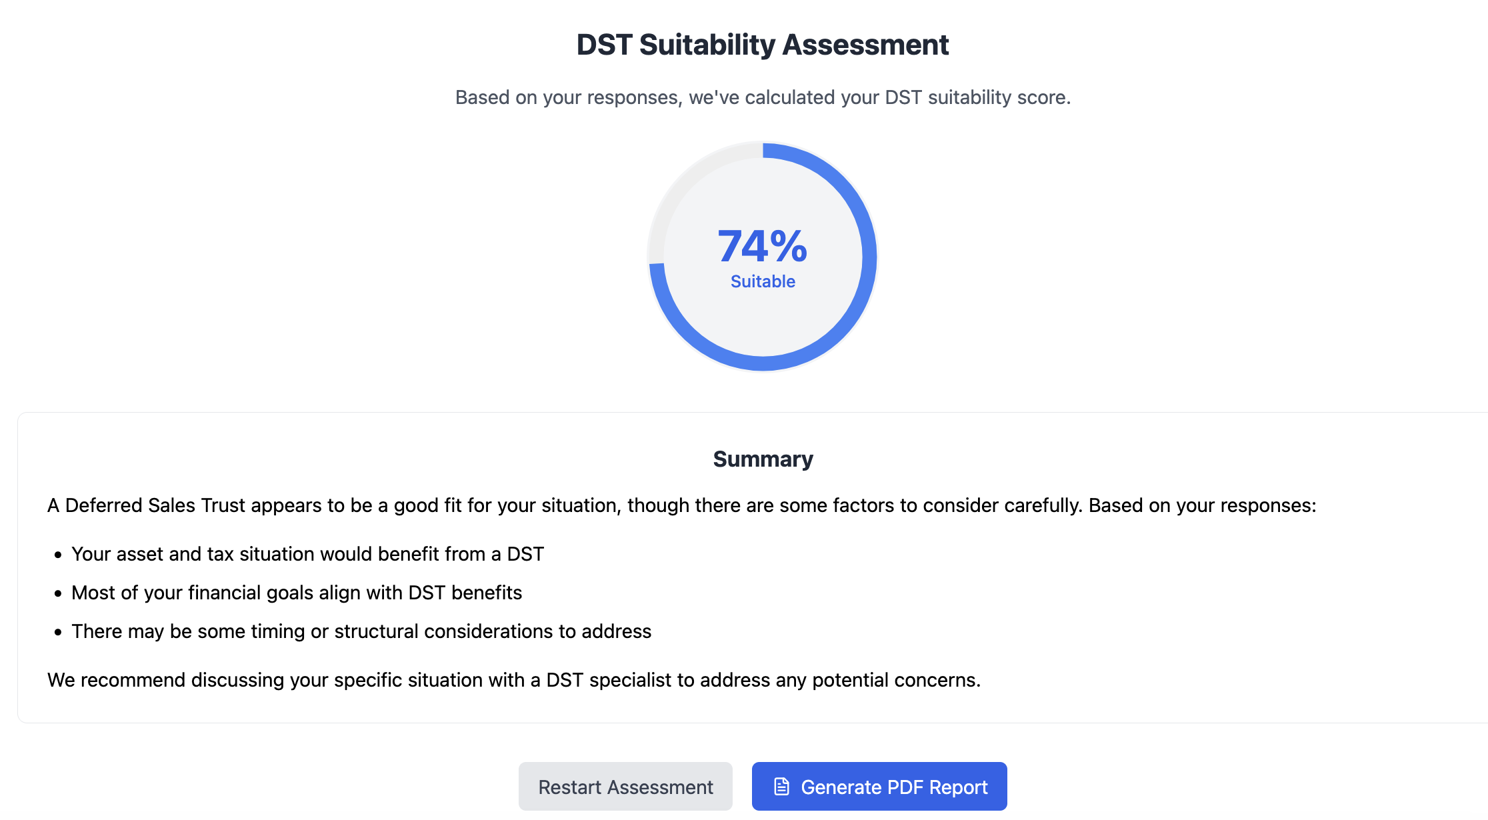Click the bullet dot before asset and tax

(58, 555)
